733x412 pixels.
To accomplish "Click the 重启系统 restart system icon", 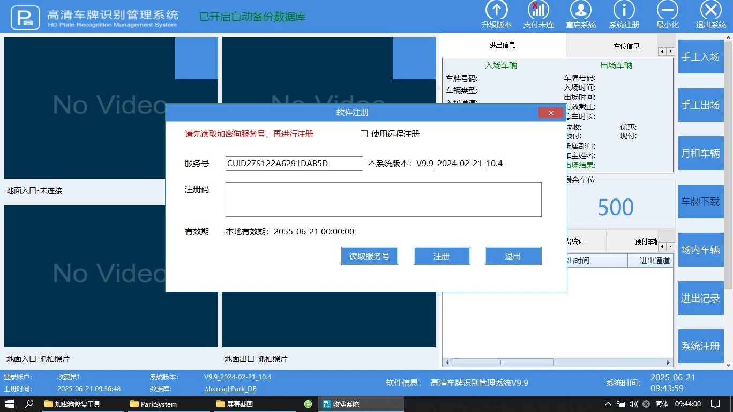I will pyautogui.click(x=581, y=10).
